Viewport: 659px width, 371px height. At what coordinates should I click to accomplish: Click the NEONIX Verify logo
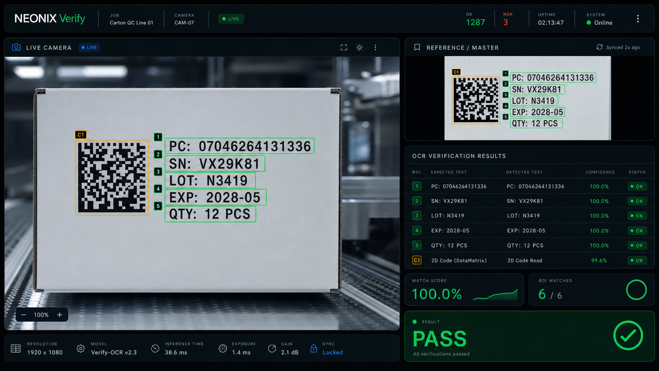pyautogui.click(x=50, y=19)
